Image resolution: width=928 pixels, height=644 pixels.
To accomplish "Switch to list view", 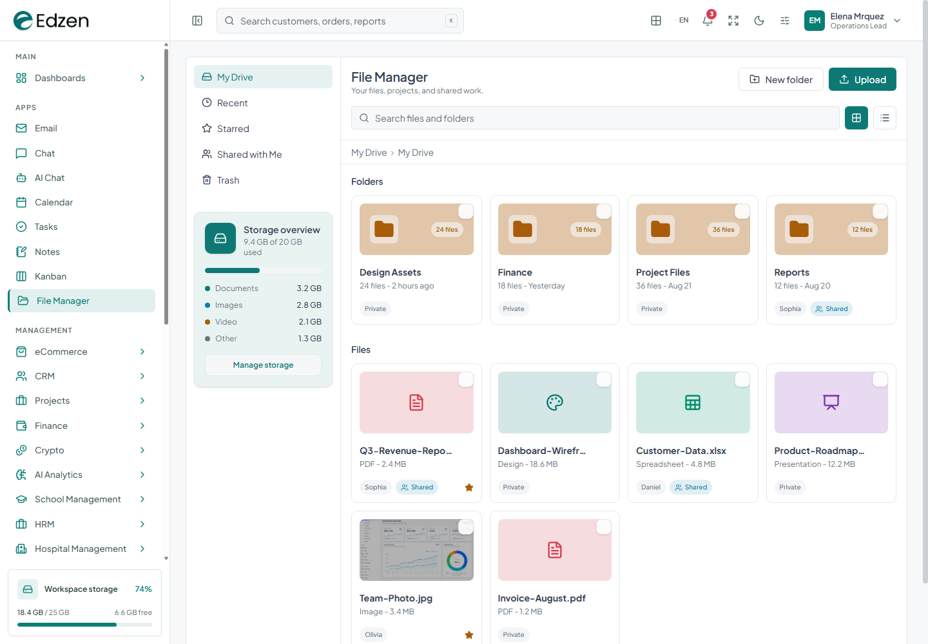I will coord(885,118).
